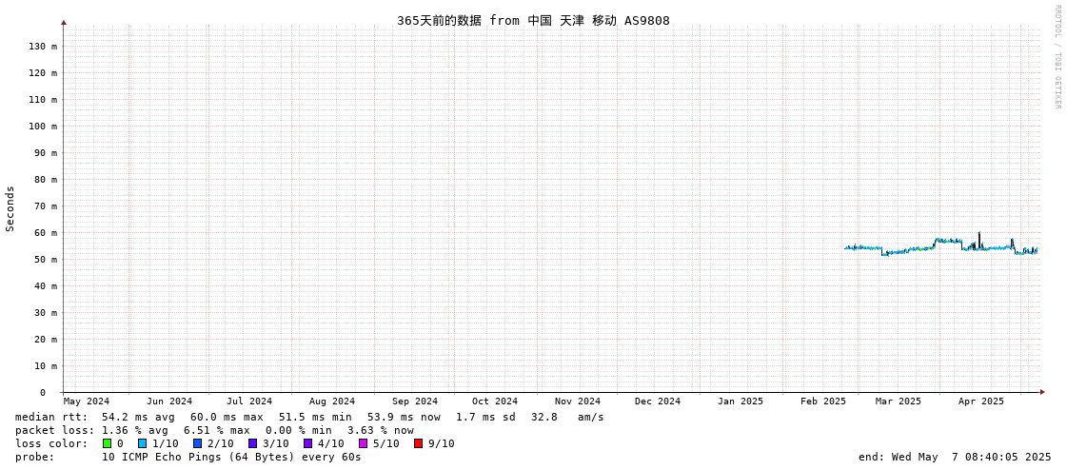Click the '80 m' y-axis tick label
Image resolution: width=1067 pixels, height=470 pixels.
pyautogui.click(x=46, y=180)
